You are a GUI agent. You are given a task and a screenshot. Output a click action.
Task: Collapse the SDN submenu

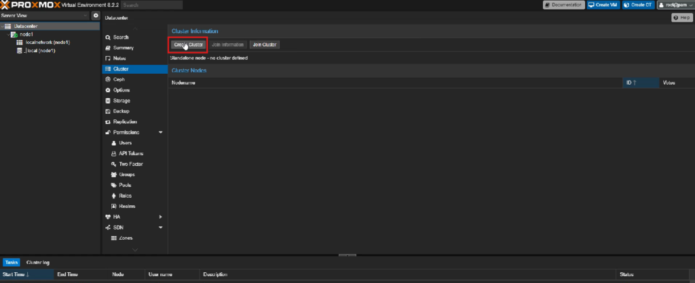pos(160,227)
